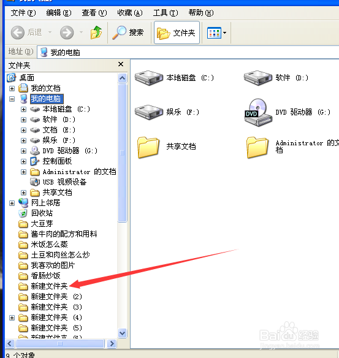This screenshot has height=358, width=339.
Task: Open 大豆芽 folder in tree
Action: [x=42, y=224]
